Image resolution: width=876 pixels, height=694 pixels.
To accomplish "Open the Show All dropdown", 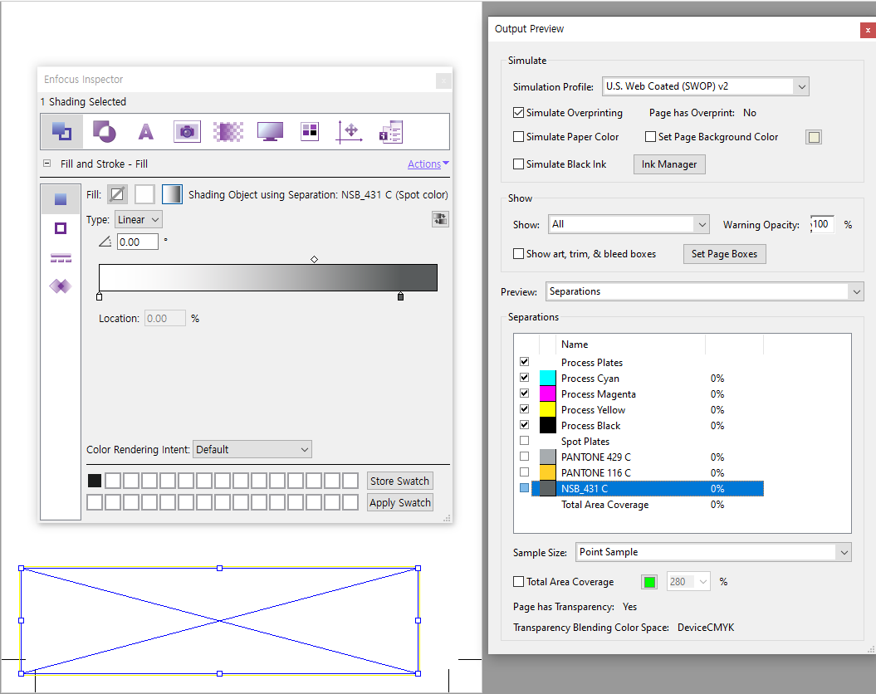I will [x=629, y=224].
